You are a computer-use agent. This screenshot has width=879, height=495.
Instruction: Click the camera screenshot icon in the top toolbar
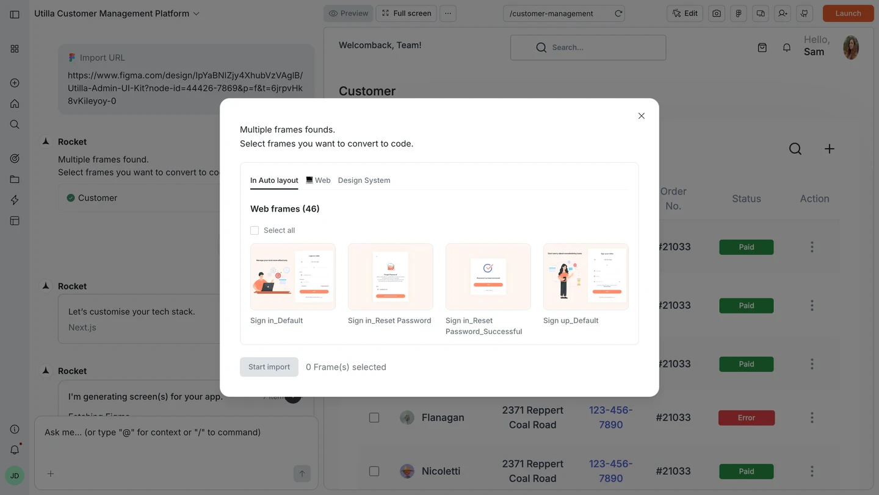pos(716,13)
